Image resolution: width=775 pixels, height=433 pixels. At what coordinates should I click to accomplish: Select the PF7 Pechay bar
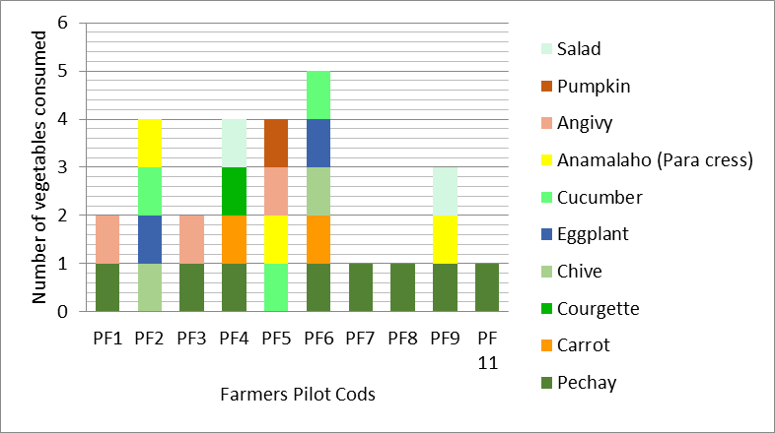[359, 287]
